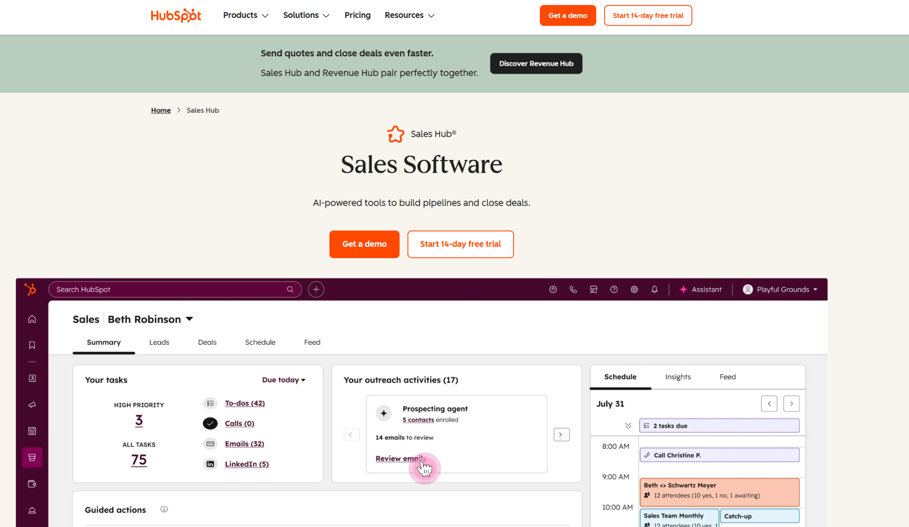
Task: Open the Feed tab next to Schedule
Action: point(312,342)
